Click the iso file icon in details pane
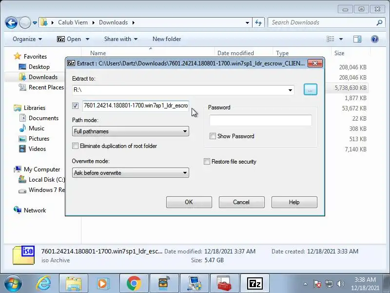390x293 pixels. (x=23, y=255)
